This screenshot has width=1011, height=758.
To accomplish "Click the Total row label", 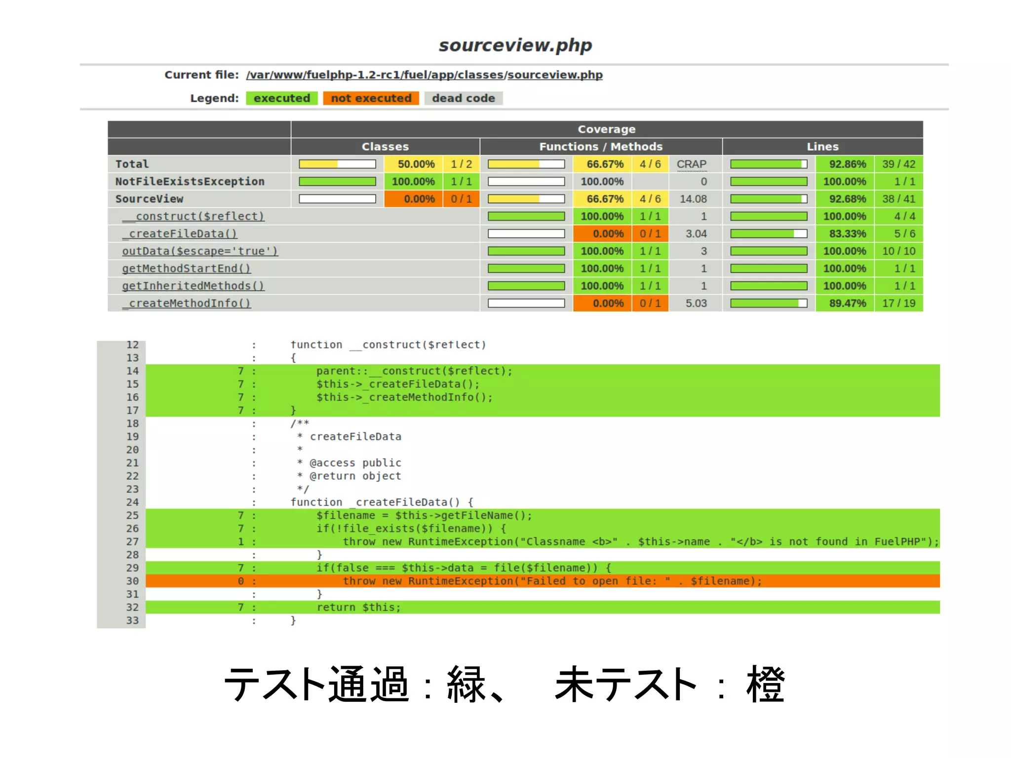I will (132, 164).
